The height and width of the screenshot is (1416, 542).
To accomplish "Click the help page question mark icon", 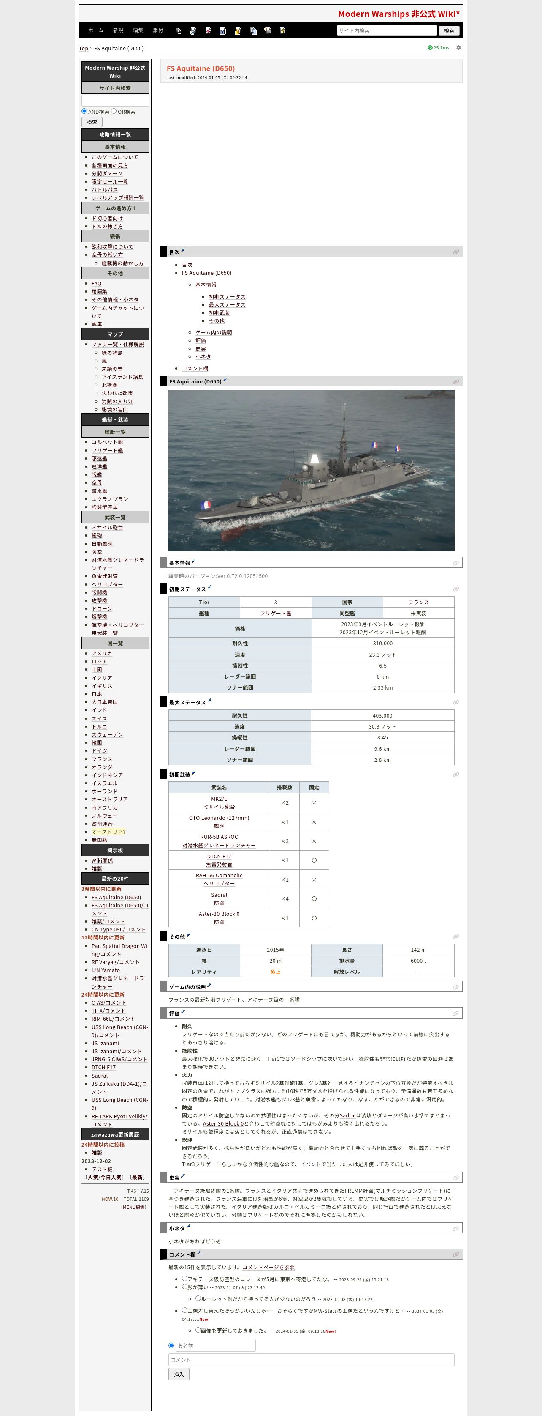I will point(282,31).
